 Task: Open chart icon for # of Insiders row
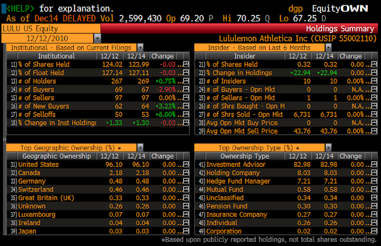click(374, 81)
